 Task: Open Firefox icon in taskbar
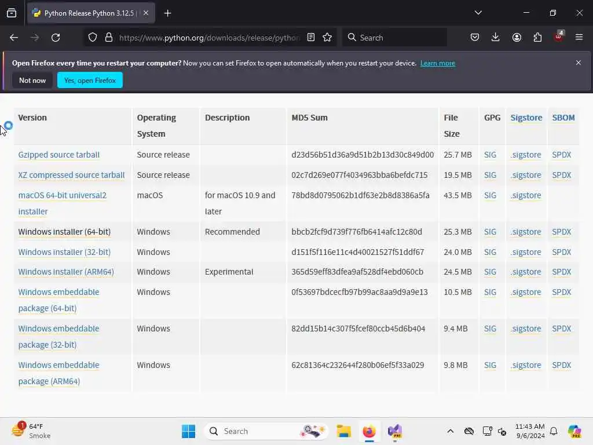(369, 431)
